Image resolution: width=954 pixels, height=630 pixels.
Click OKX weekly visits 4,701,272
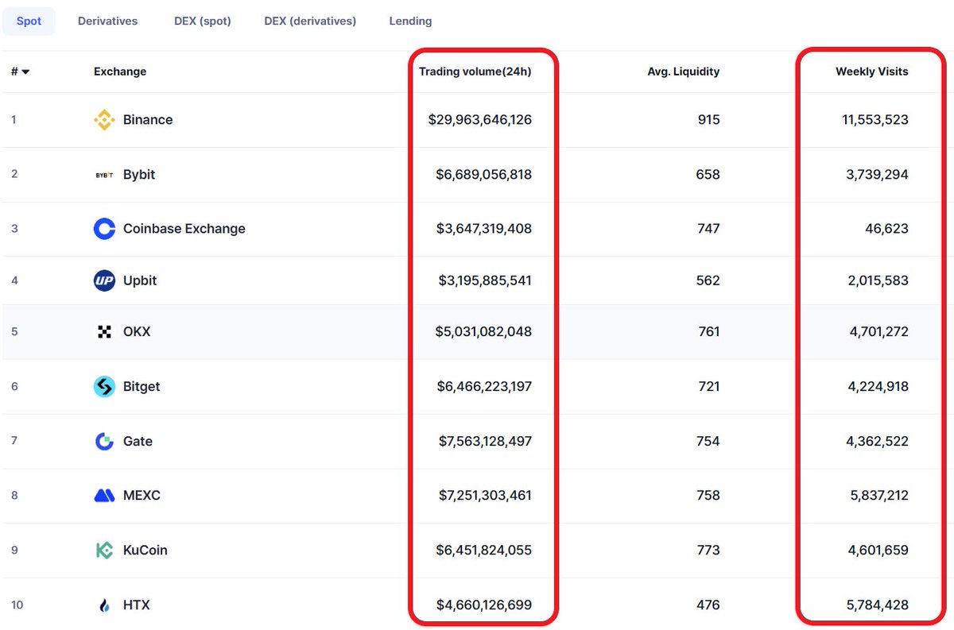(878, 332)
